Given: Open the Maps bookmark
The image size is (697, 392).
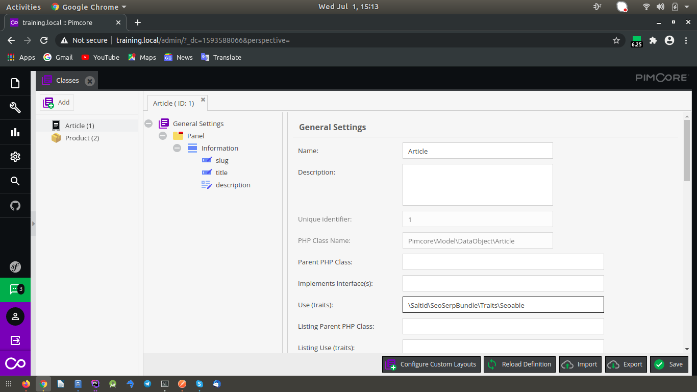Looking at the screenshot, I should click(x=142, y=57).
